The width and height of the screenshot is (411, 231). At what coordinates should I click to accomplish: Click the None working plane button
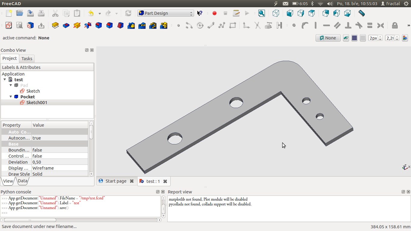[328, 38]
